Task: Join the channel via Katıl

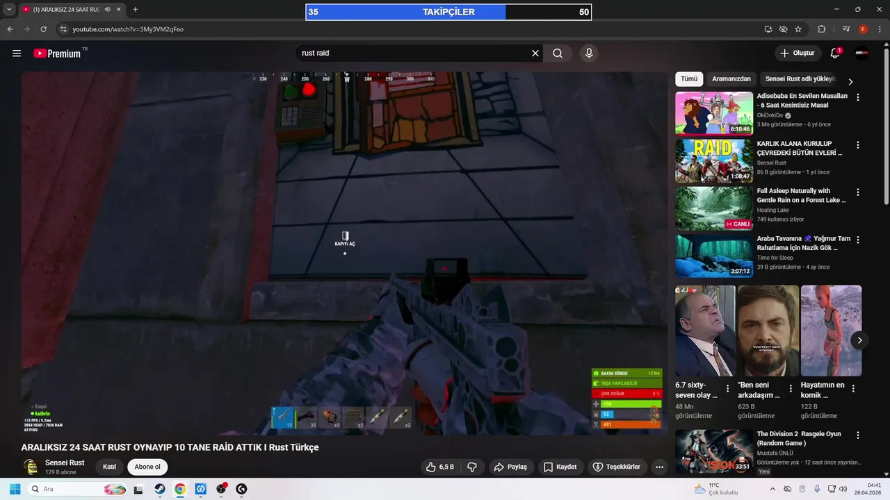Action: point(109,467)
